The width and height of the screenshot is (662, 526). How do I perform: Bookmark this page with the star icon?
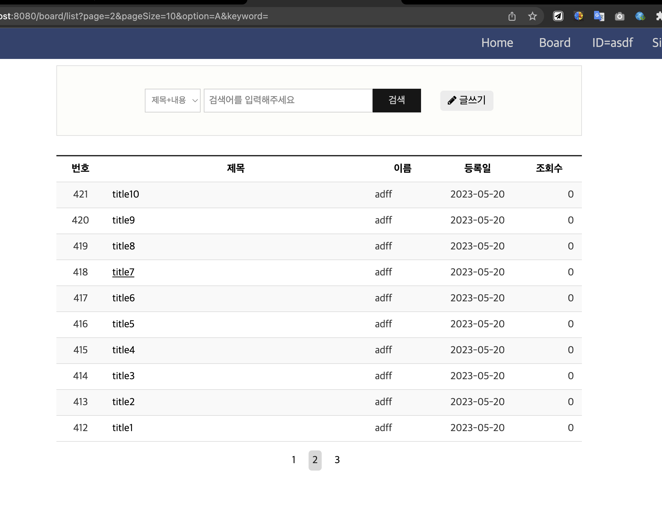click(532, 16)
